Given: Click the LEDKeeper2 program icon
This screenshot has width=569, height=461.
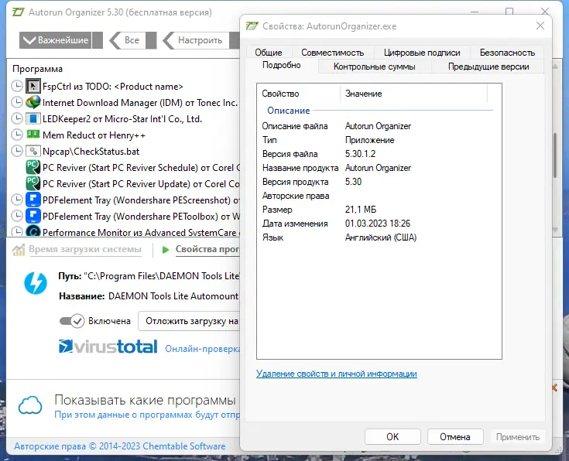Looking at the screenshot, I should point(33,118).
